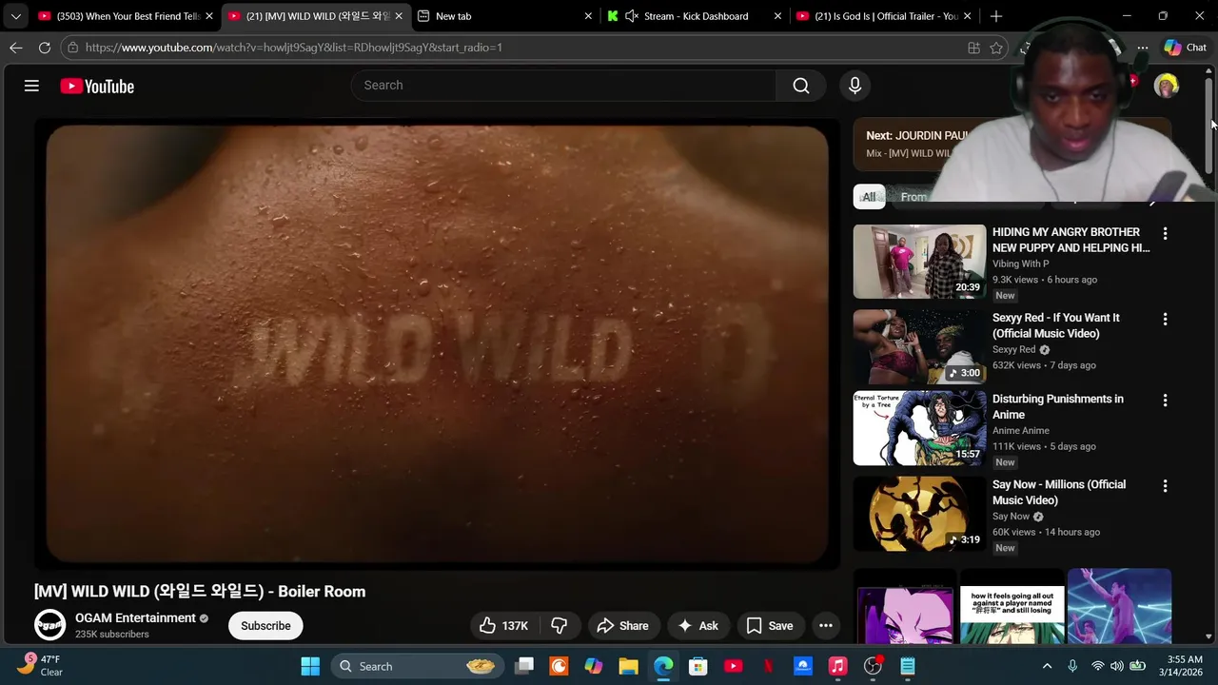Open a new browser tab with plus
This screenshot has width=1218, height=685.
click(996, 16)
